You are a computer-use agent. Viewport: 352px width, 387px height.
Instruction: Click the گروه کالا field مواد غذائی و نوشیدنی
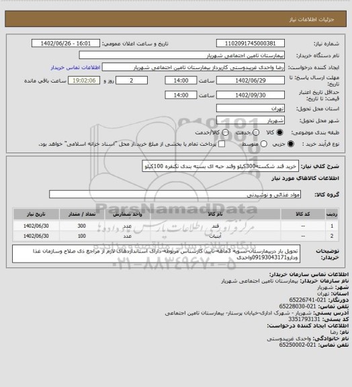[x=175, y=194]
